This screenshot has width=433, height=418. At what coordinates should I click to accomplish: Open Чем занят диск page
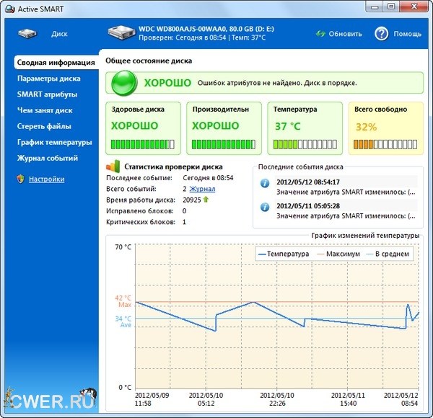click(45, 110)
